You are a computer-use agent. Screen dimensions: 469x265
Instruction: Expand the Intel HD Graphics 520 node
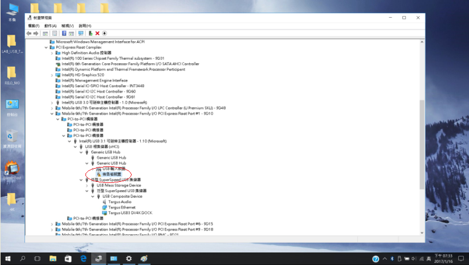point(52,75)
